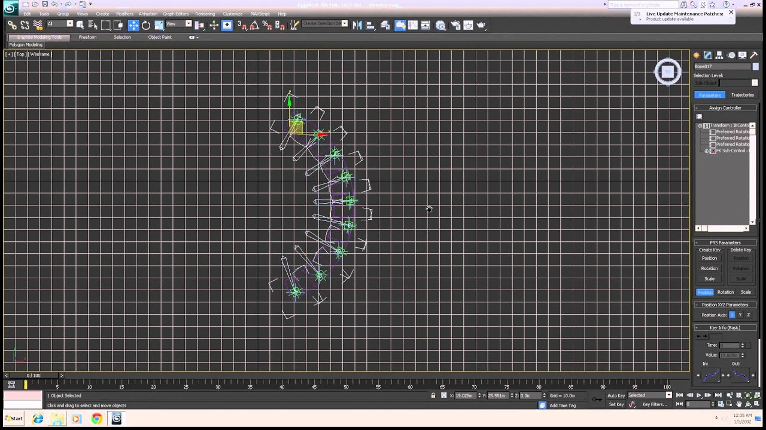Select the Y position axis button

(x=740, y=315)
